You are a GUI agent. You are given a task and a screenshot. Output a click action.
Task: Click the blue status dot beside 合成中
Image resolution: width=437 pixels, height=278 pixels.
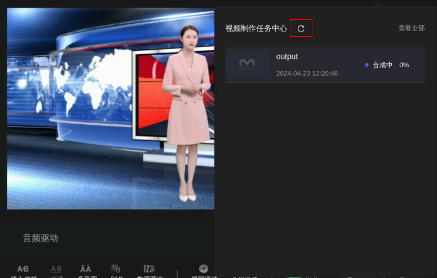click(367, 65)
